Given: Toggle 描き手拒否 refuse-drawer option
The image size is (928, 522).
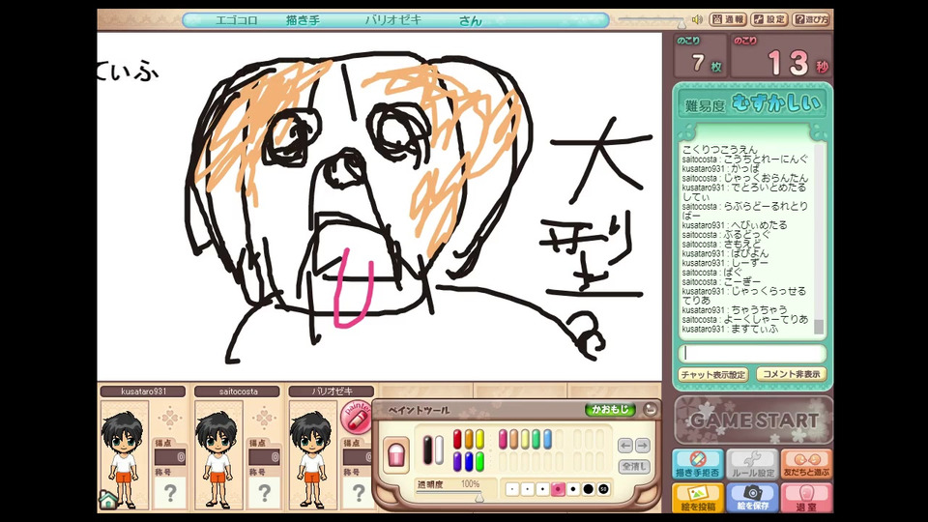Looking at the screenshot, I should (x=698, y=465).
